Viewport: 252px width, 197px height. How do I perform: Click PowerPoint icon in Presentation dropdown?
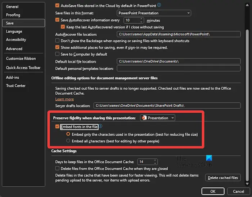[x=144, y=118]
